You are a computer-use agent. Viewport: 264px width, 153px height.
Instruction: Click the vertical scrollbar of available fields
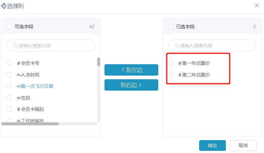(99, 62)
